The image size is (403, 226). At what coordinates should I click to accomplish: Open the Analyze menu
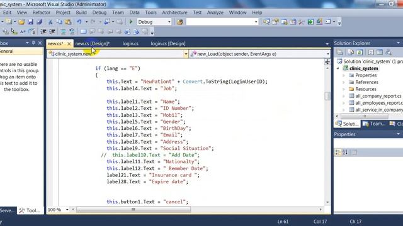click(x=215, y=13)
